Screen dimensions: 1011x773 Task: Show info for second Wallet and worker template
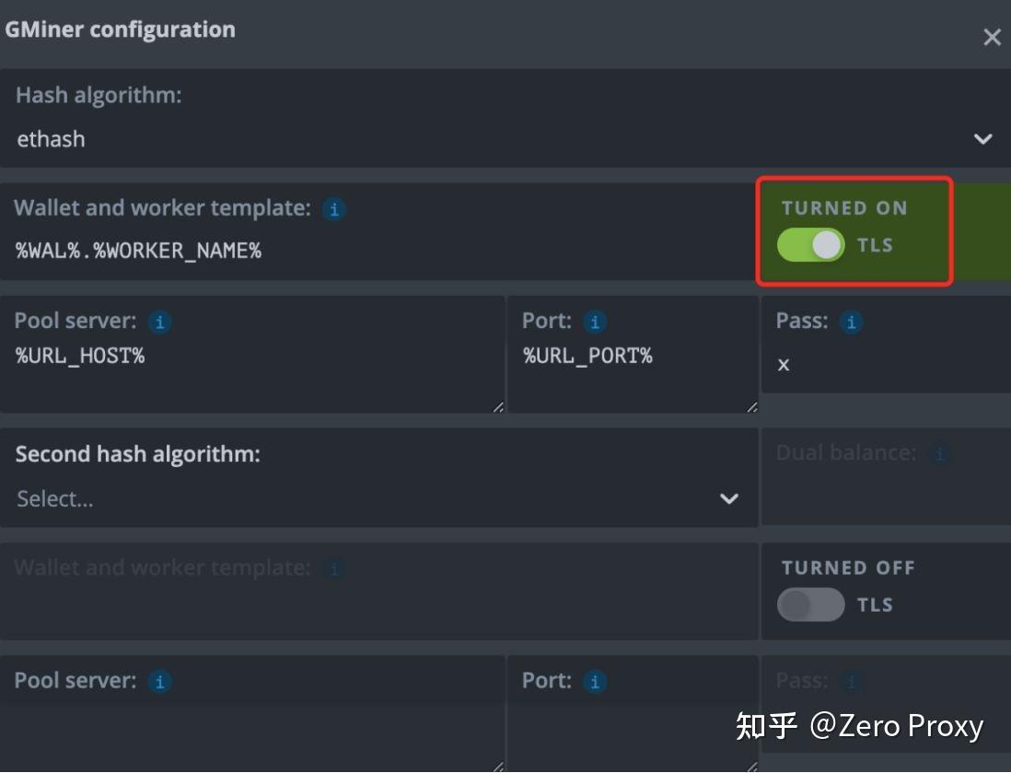pos(334,568)
